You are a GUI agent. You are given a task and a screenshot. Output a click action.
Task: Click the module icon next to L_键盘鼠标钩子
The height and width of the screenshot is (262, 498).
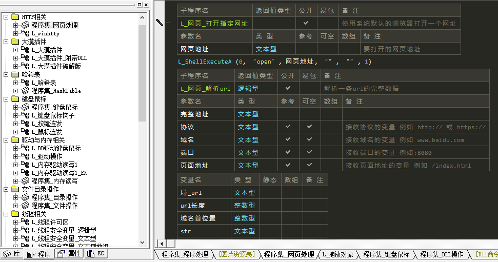click(25, 115)
